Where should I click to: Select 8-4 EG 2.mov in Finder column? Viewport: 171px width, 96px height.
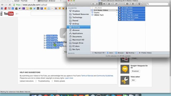[131, 13]
